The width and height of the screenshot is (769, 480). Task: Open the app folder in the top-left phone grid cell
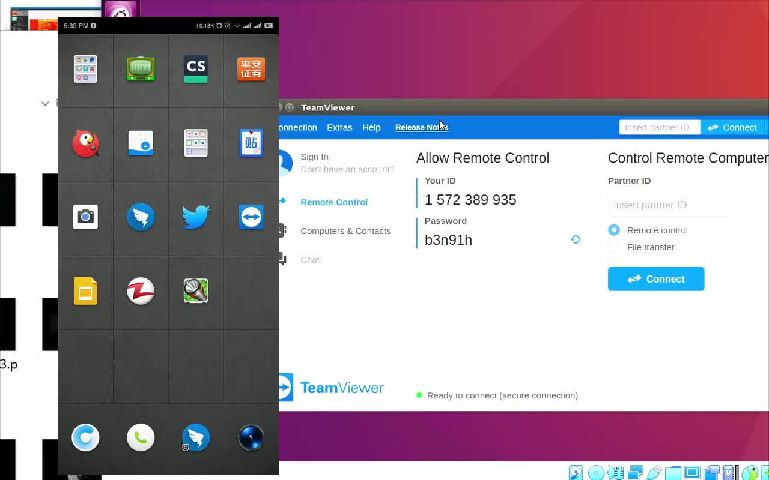click(85, 69)
